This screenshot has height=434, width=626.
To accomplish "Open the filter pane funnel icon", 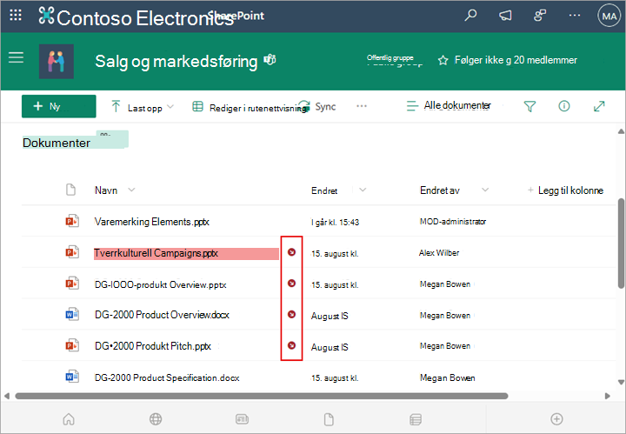I will click(x=529, y=106).
